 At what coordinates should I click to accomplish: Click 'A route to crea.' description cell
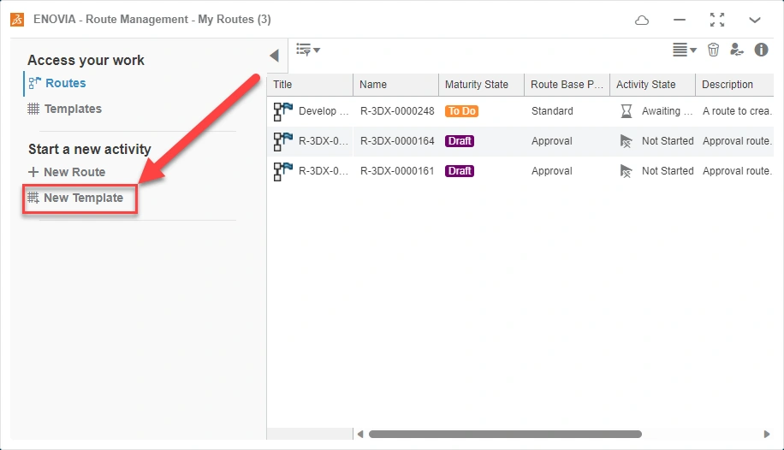point(737,111)
